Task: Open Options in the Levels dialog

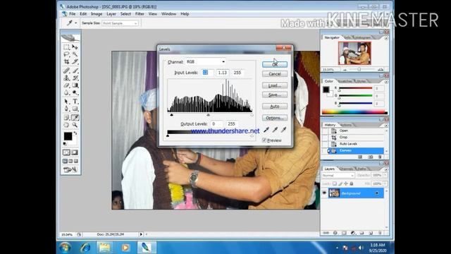Action: coord(275,118)
